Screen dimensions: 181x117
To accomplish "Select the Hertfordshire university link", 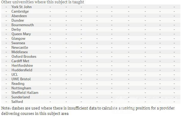I will 22,66.
